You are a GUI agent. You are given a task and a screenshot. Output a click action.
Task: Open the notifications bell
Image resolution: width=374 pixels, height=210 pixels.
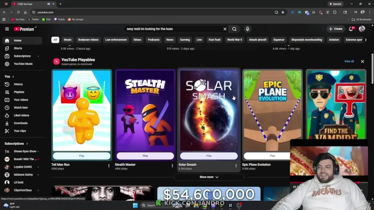pos(351,29)
